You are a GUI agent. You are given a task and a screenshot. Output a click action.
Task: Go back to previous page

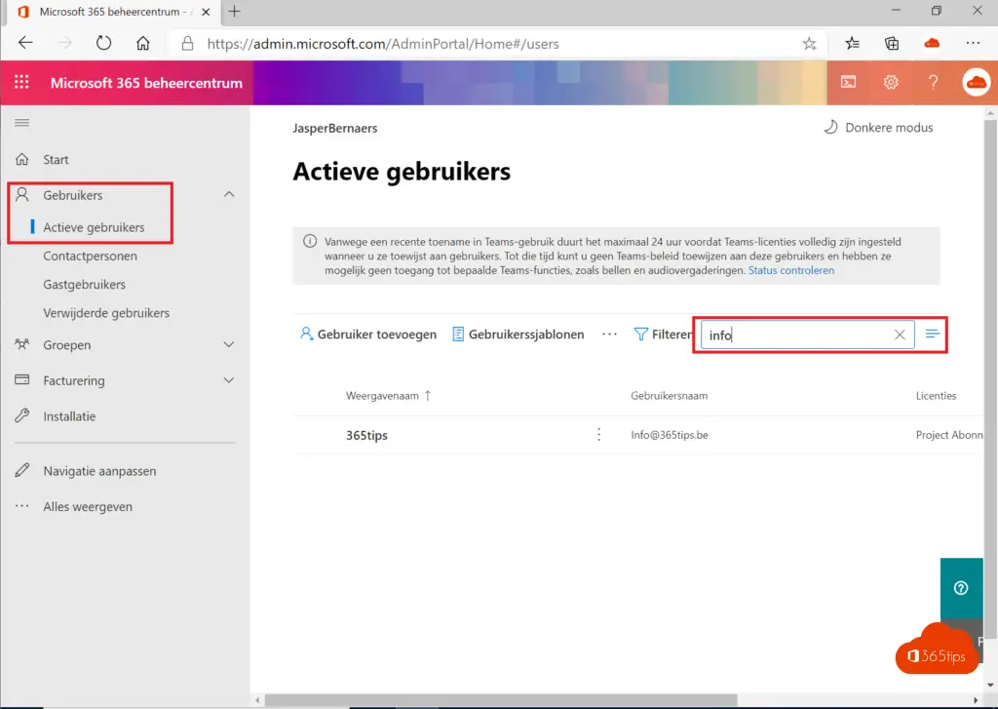pyautogui.click(x=25, y=43)
